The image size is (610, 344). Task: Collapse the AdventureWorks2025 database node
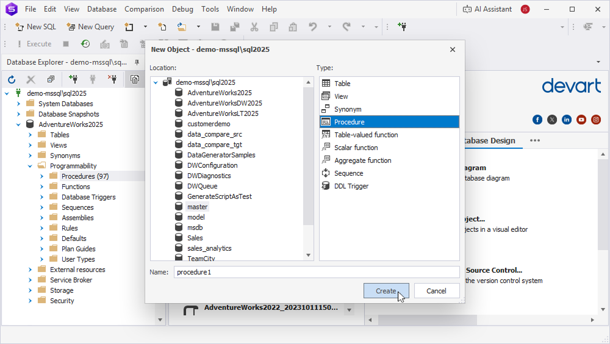pyautogui.click(x=18, y=124)
